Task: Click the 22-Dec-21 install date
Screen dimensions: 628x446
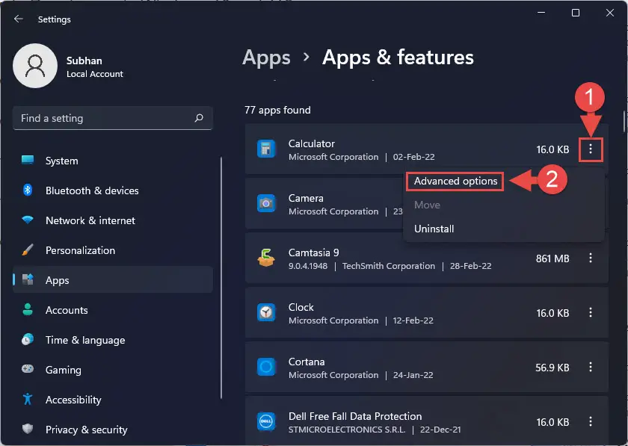Action: tap(440, 430)
